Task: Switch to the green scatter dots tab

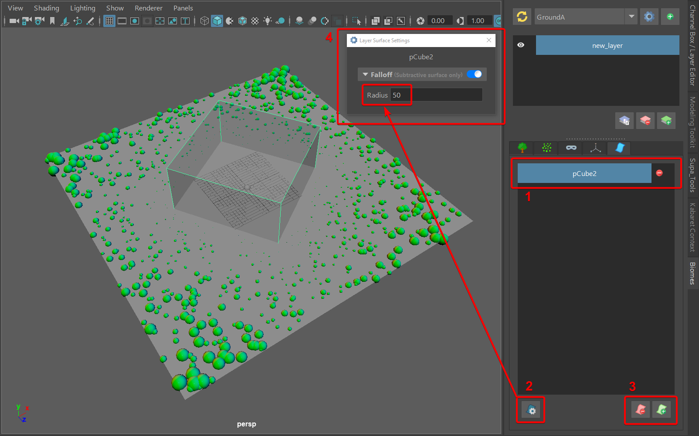Action: point(546,148)
